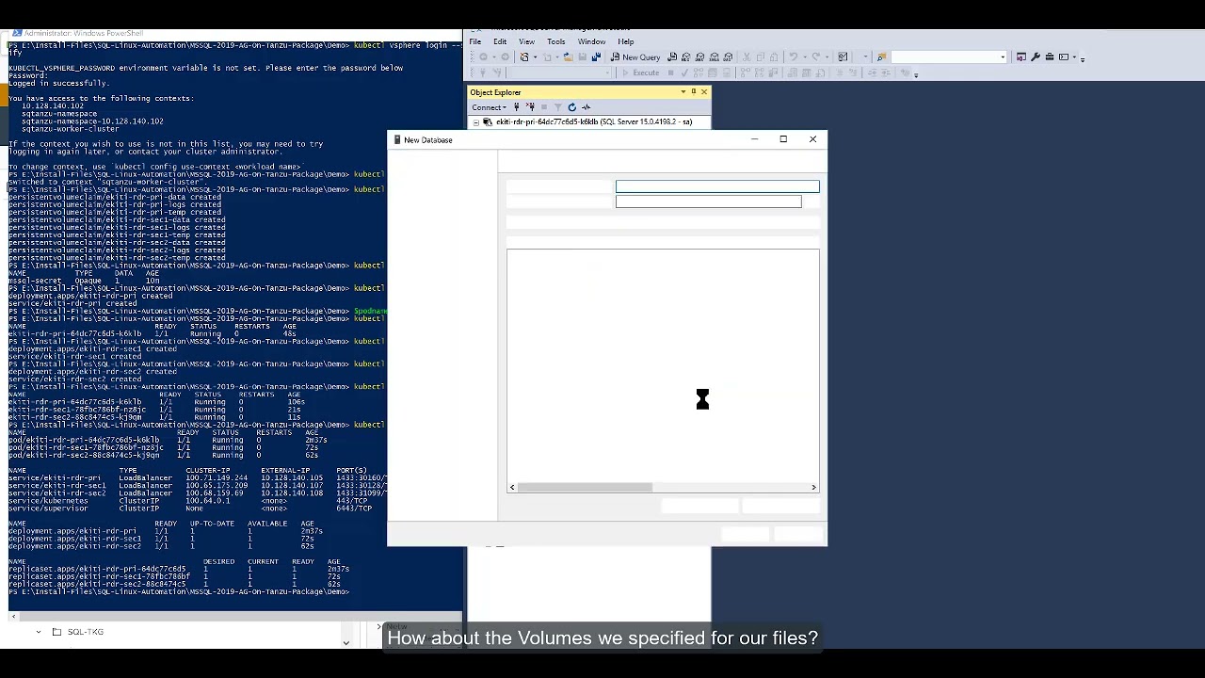
Task: Click the wrench Properties icon in toolbar
Action: click(1035, 57)
